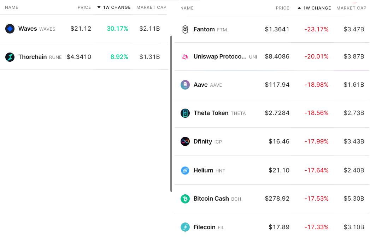
Task: Click the Waves coin logo icon
Action: click(x=10, y=29)
